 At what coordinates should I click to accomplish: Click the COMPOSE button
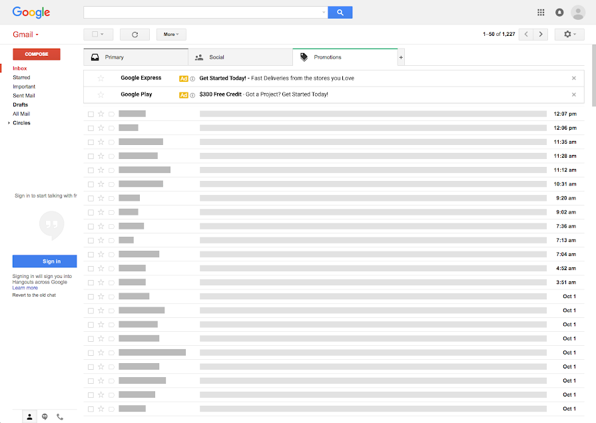(x=36, y=54)
